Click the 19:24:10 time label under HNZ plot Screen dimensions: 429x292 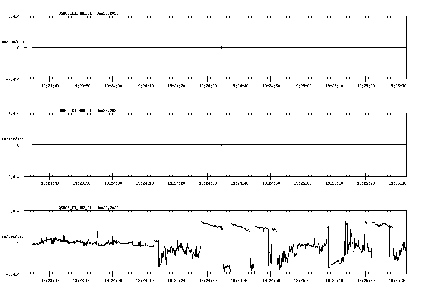point(145,281)
